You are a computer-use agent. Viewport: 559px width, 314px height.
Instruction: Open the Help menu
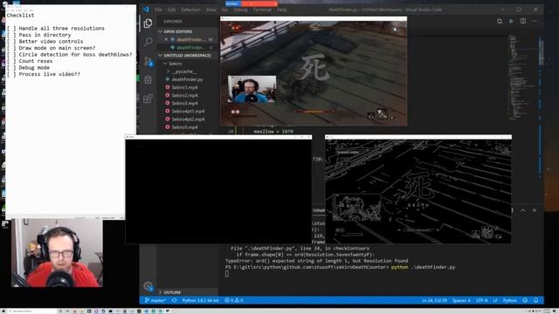click(x=281, y=10)
